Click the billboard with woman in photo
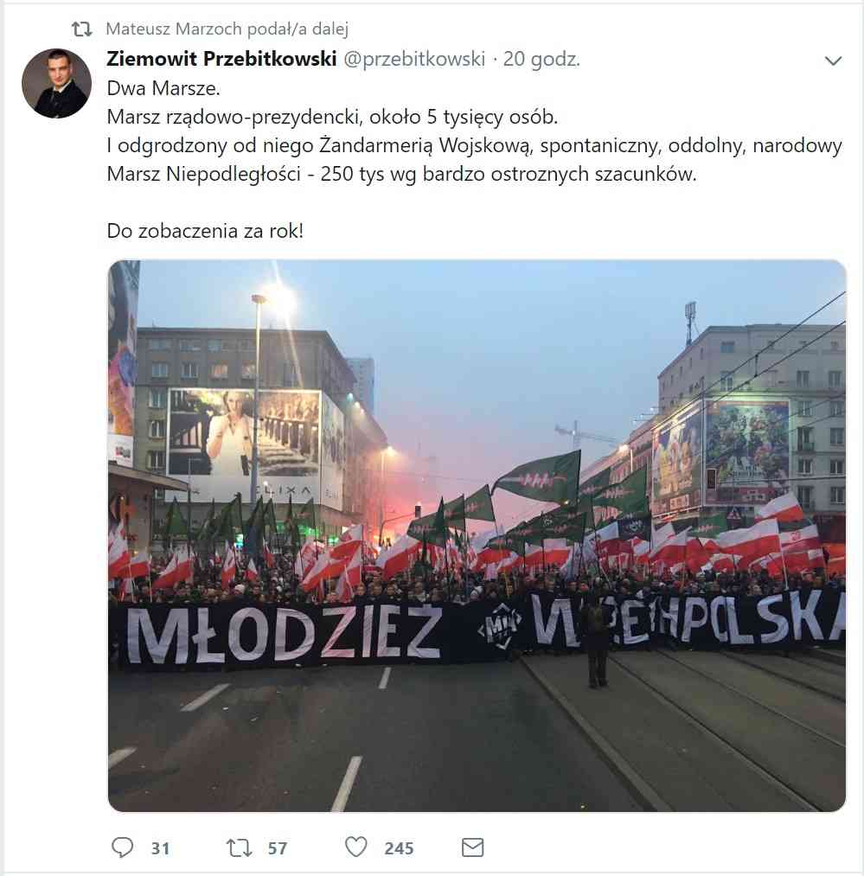The image size is (864, 876). tap(244, 433)
